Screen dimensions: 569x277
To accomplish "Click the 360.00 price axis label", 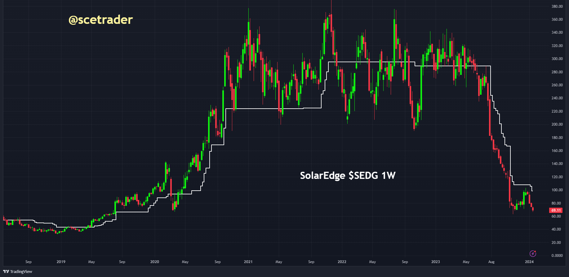I will tap(557, 19).
